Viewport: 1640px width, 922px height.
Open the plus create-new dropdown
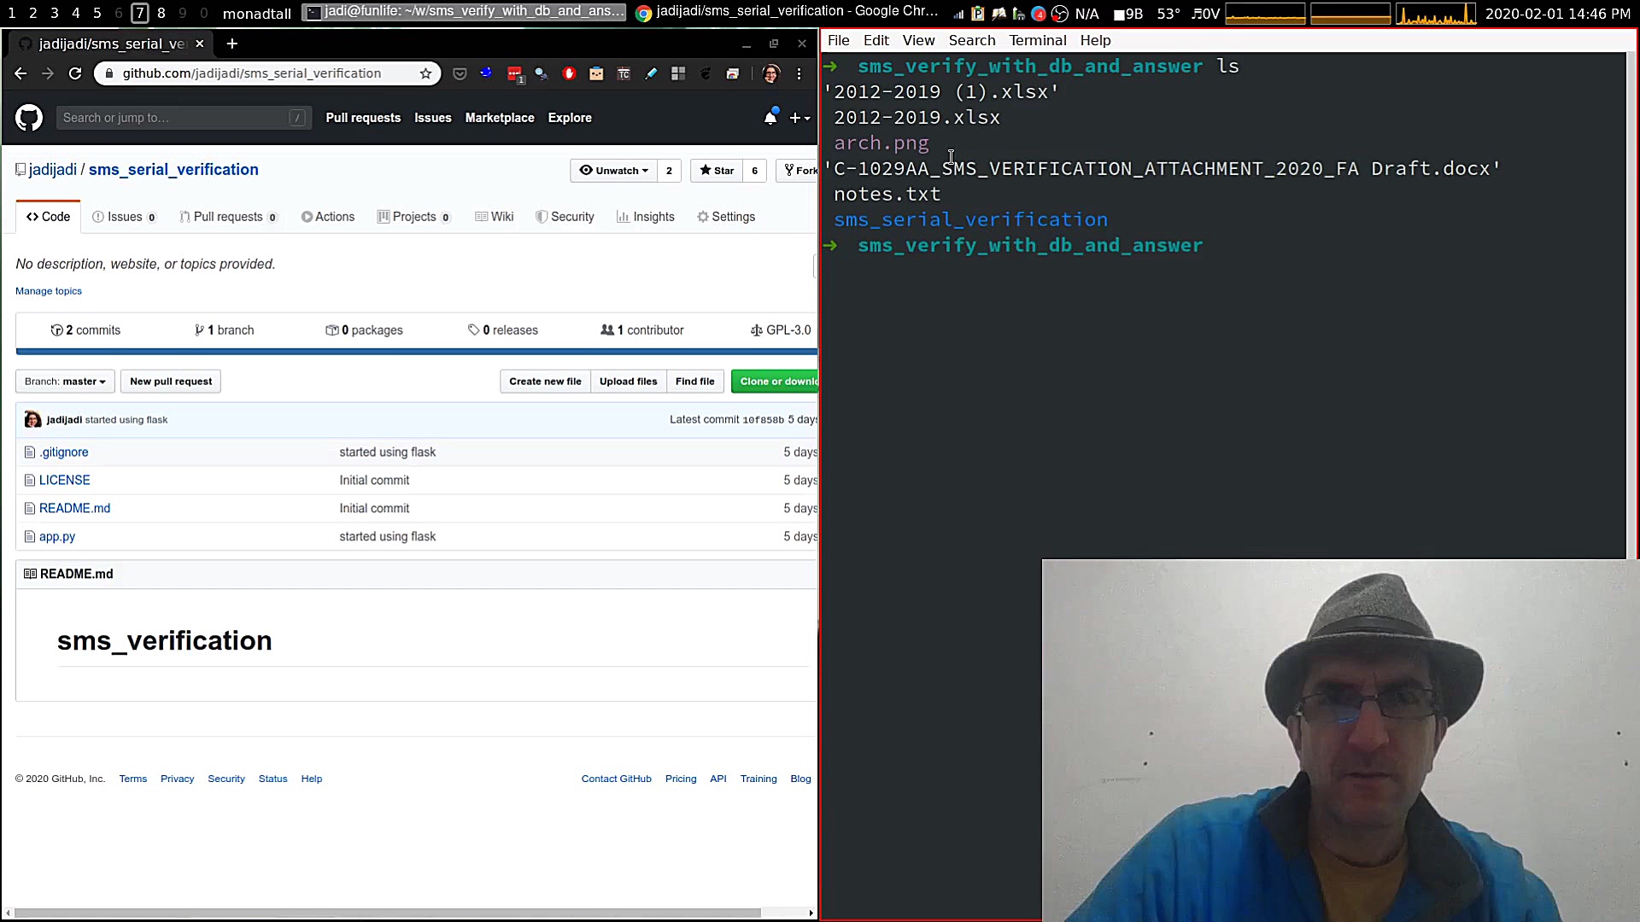799,118
